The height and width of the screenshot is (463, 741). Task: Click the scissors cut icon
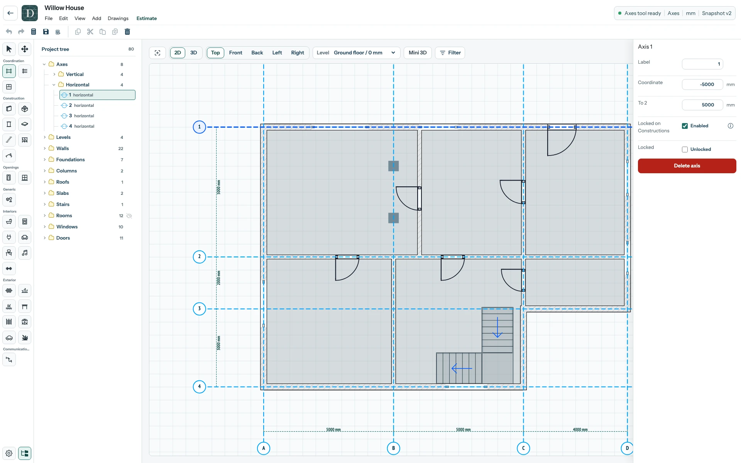pyautogui.click(x=90, y=32)
